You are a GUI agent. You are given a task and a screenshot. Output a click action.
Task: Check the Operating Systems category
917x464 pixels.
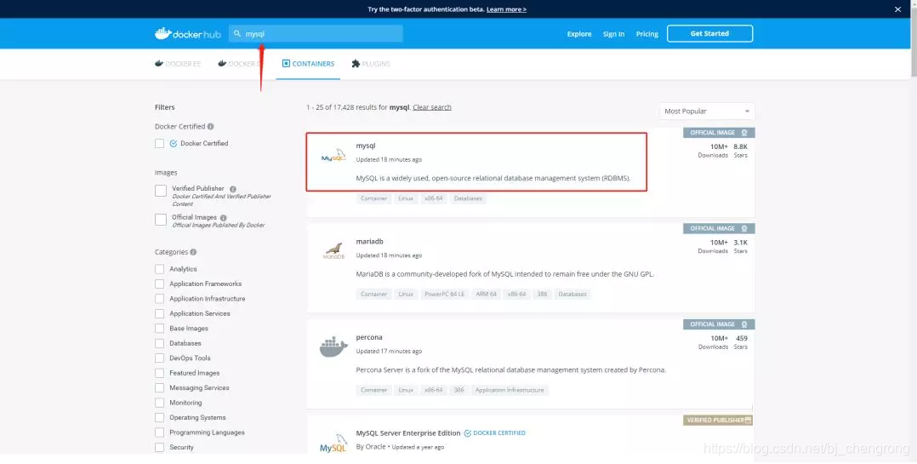159,418
